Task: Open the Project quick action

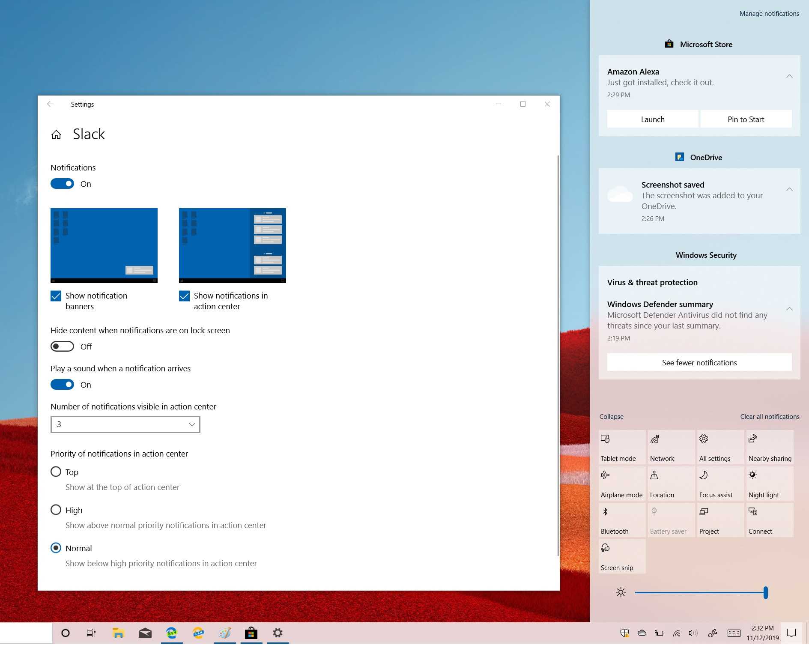Action: (x=720, y=520)
